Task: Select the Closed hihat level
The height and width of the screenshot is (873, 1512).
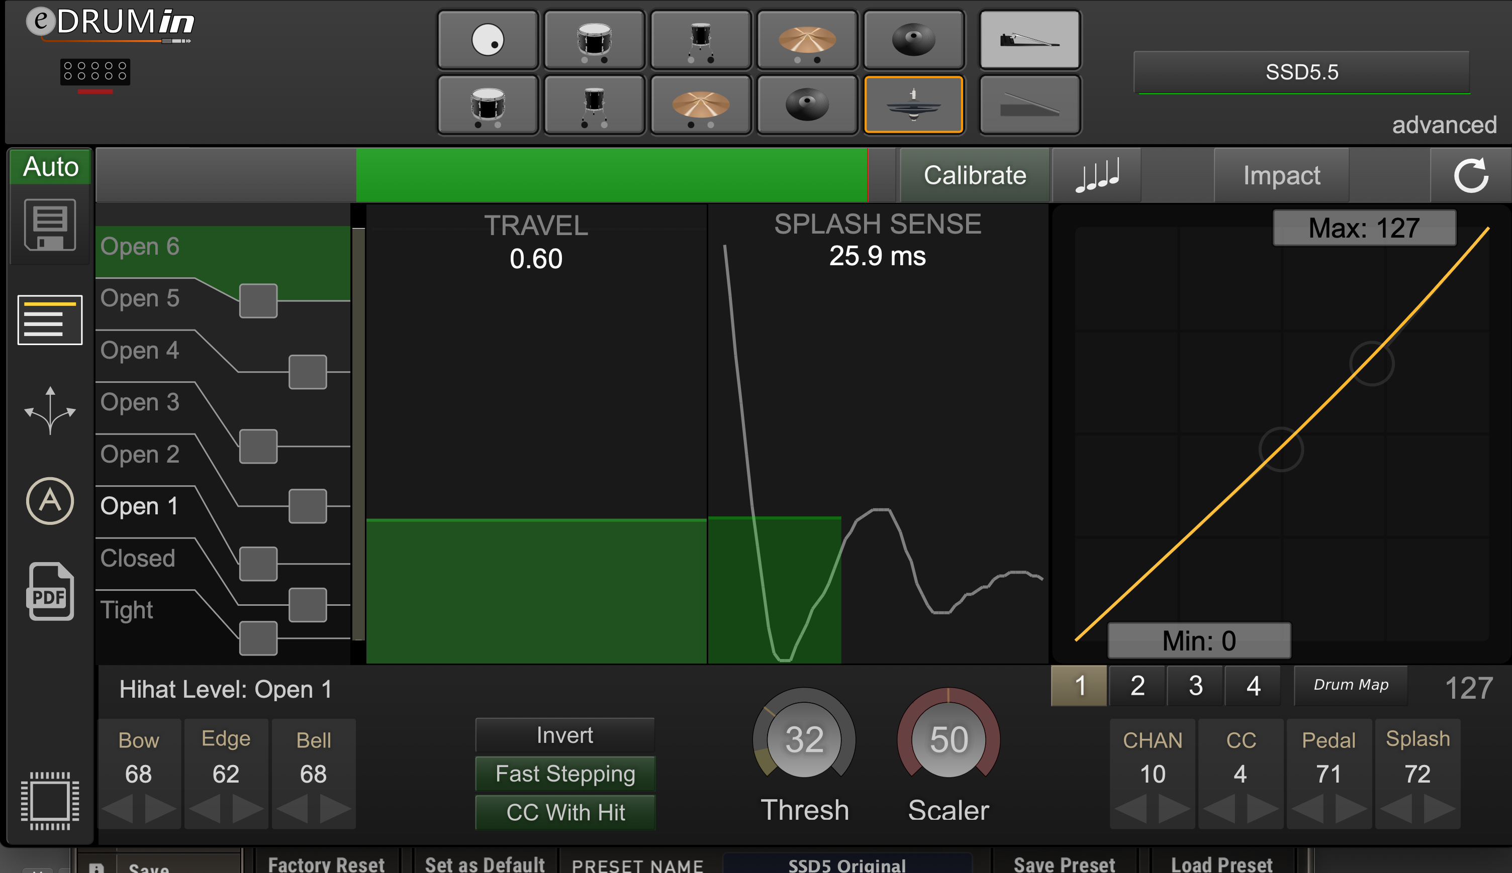Action: pos(137,558)
